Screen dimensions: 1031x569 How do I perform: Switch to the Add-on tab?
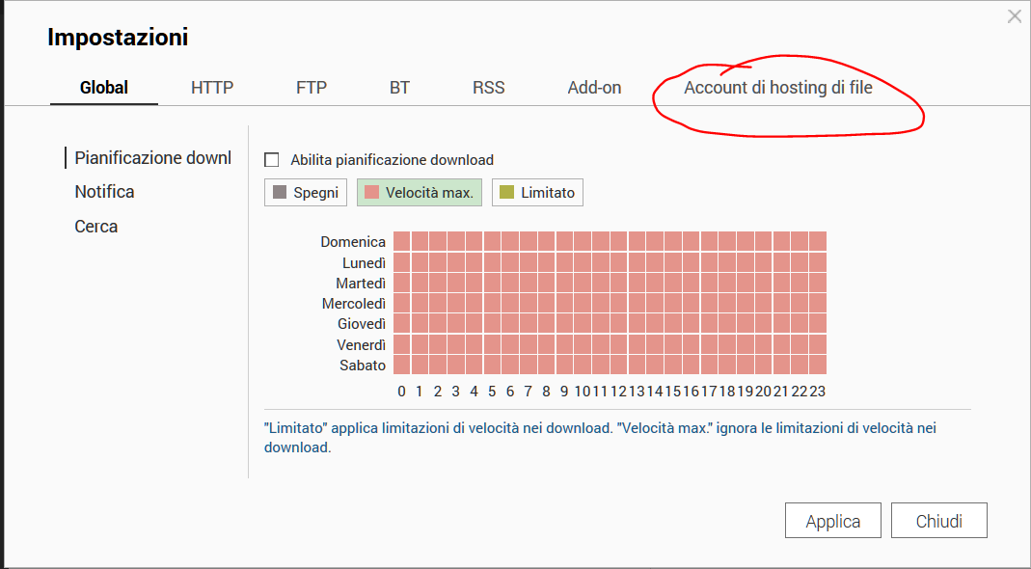click(594, 88)
